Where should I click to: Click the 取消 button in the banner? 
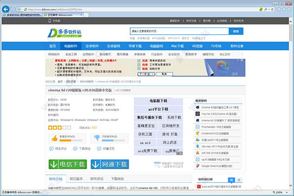click(164, 74)
